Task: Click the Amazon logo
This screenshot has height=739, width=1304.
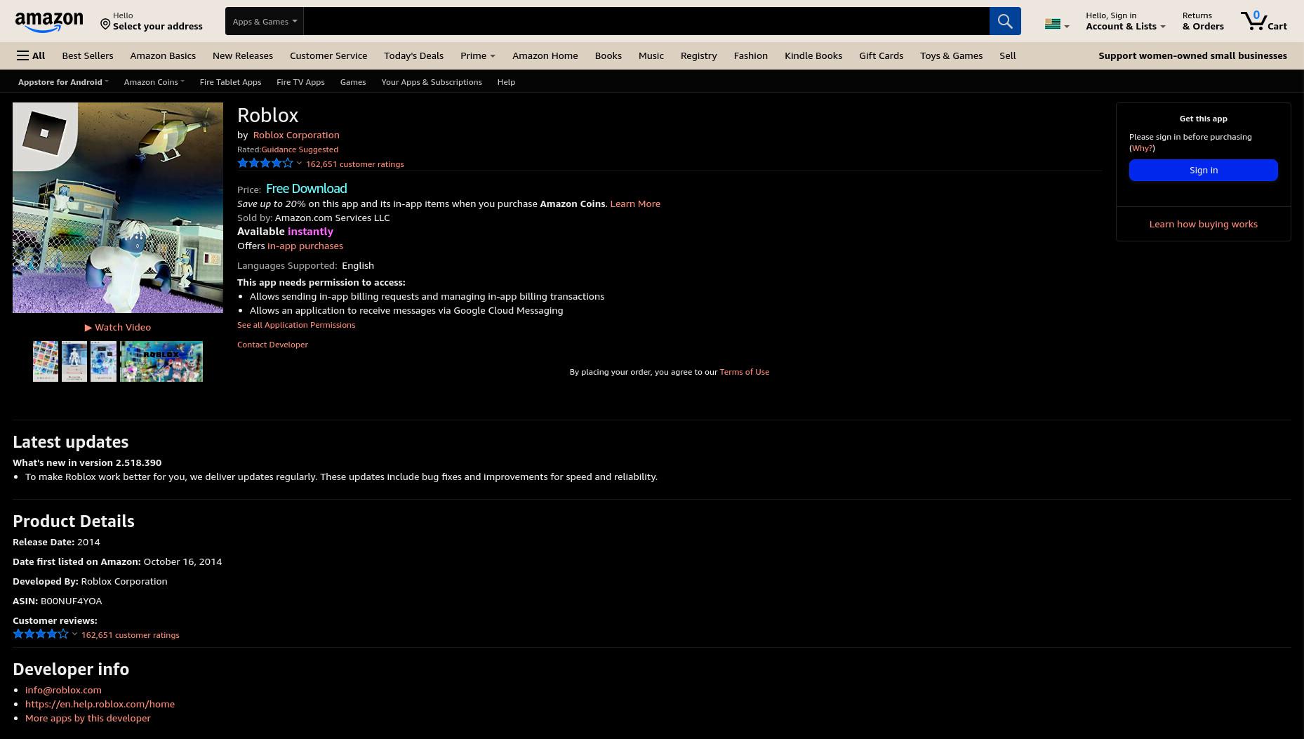Action: 48,22
